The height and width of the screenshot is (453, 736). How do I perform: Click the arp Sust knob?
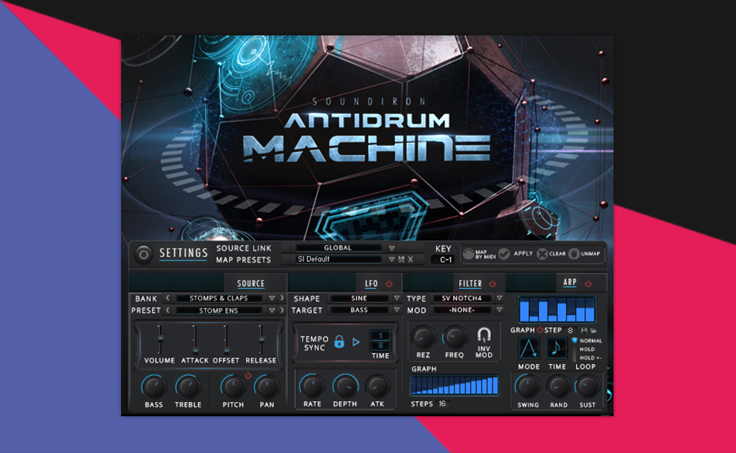pyautogui.click(x=587, y=386)
